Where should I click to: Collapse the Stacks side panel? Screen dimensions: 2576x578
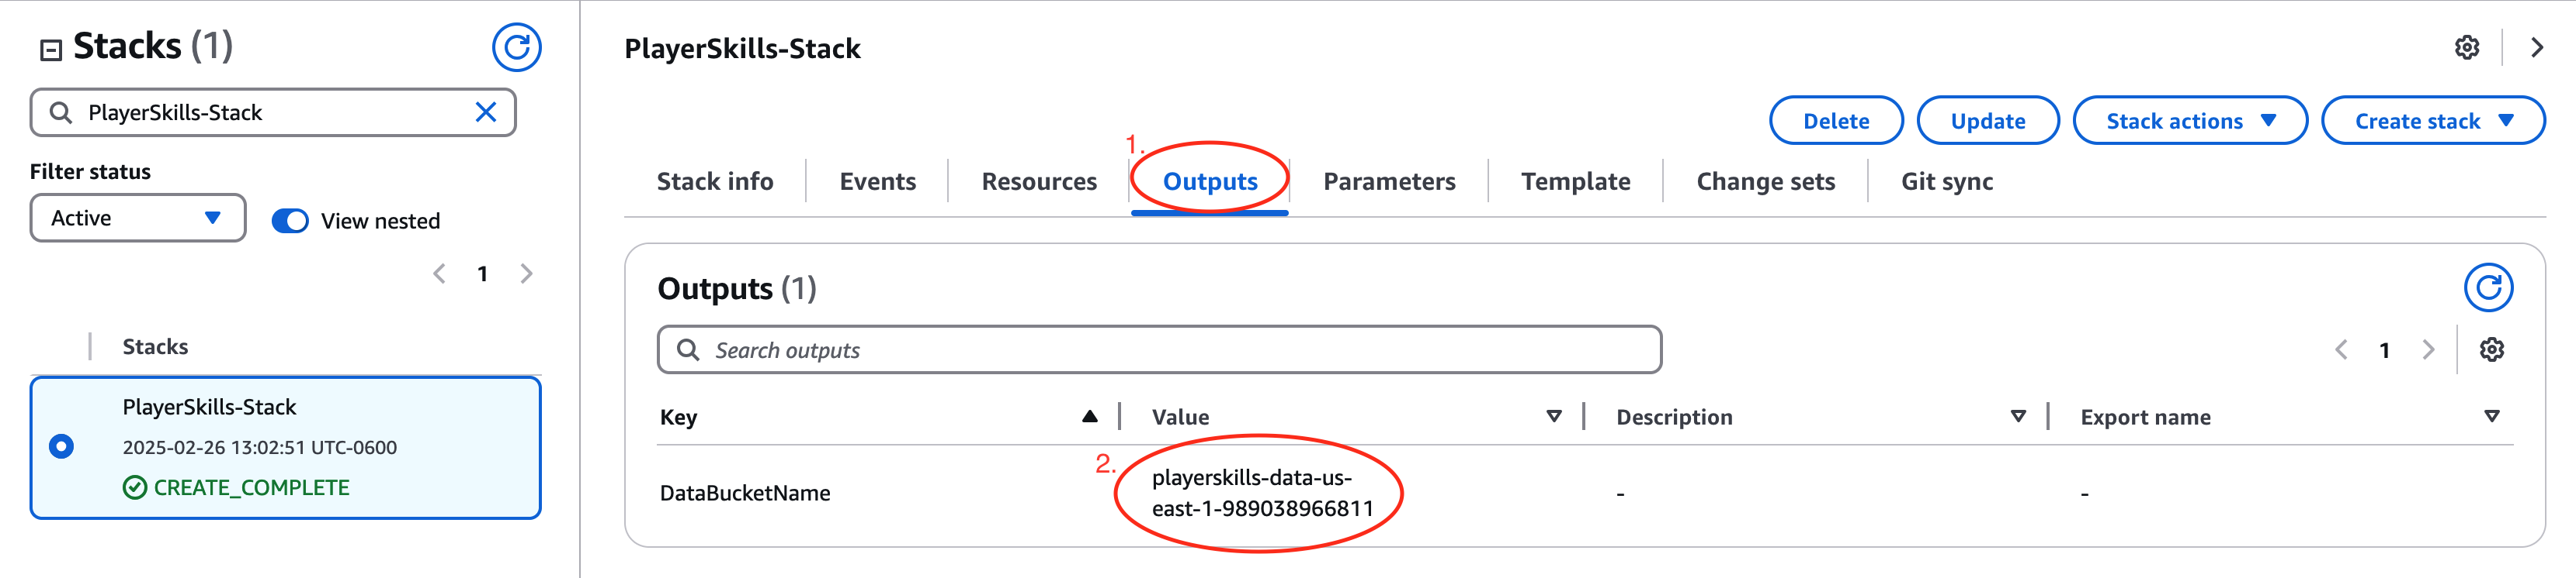[51, 49]
